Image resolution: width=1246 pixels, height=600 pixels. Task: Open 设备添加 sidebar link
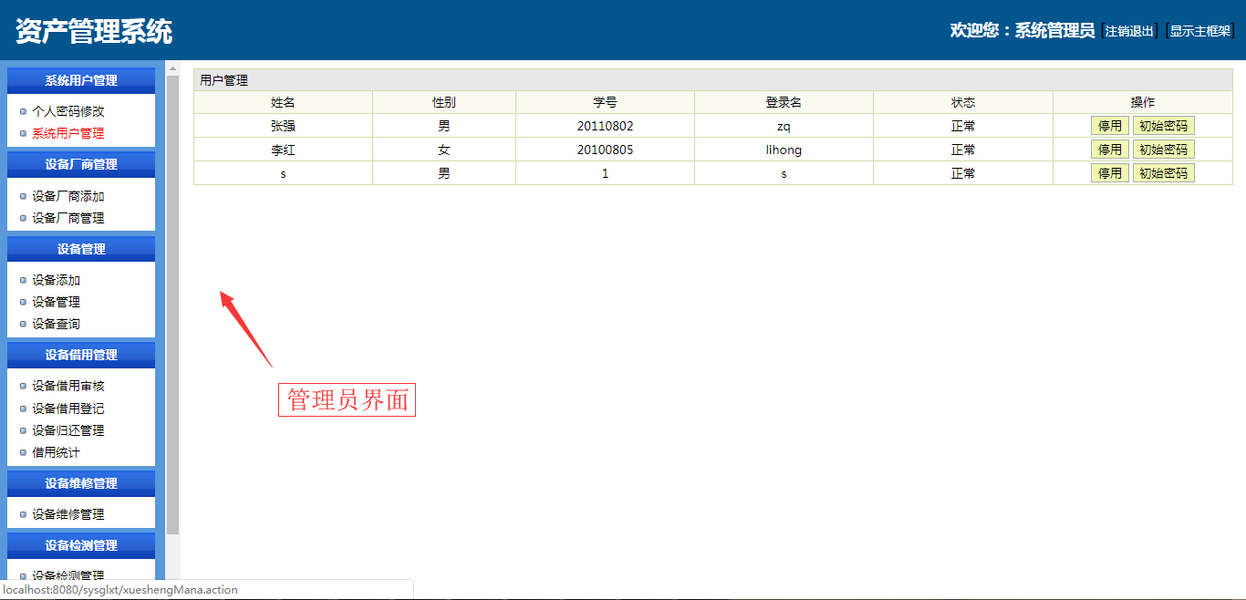pos(57,280)
